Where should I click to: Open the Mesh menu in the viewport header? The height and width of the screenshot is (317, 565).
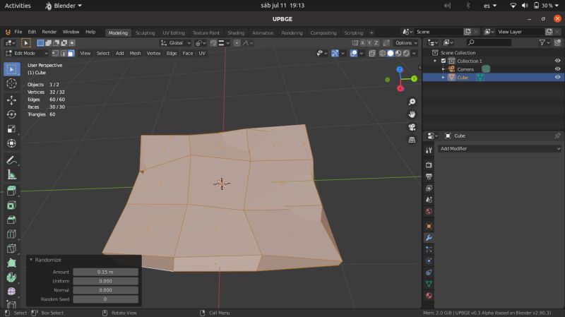135,54
